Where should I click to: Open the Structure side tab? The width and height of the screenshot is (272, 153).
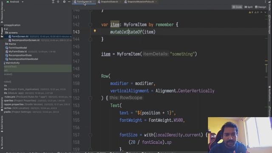point(2,143)
